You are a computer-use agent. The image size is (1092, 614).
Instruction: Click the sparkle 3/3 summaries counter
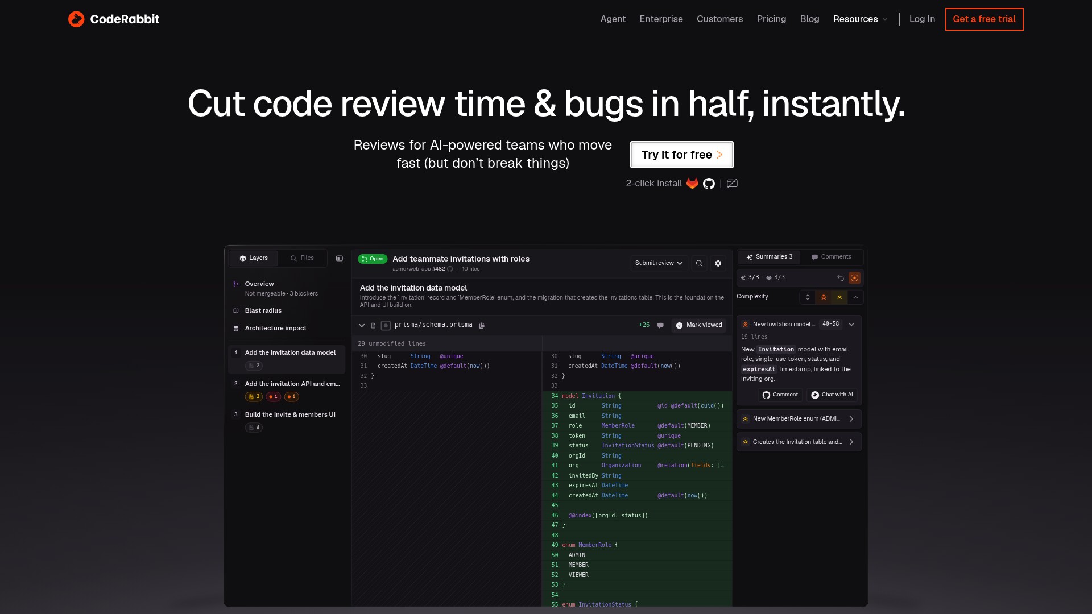click(750, 277)
